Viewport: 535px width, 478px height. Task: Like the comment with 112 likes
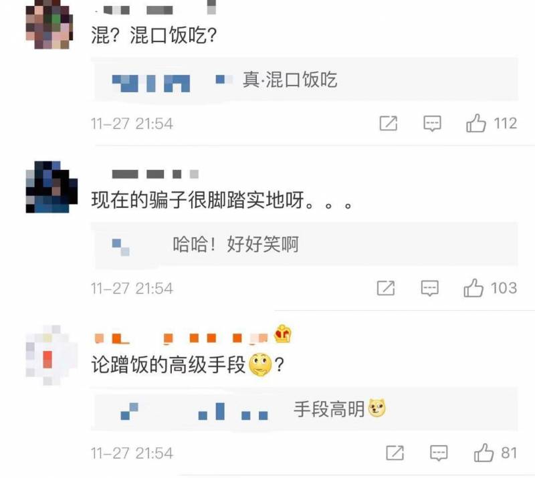pyautogui.click(x=476, y=123)
